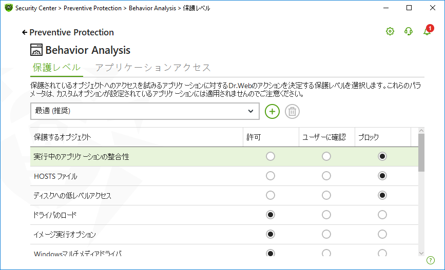Click the Behavior Analysis heading icon
The image size is (445, 270).
tap(36, 50)
